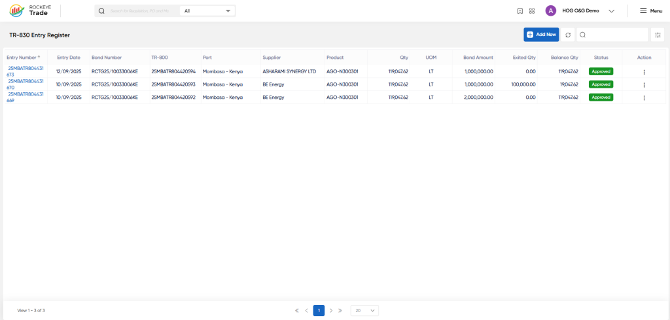670x320 pixels.
Task: Open the All search category dropdown
Action: 207,11
